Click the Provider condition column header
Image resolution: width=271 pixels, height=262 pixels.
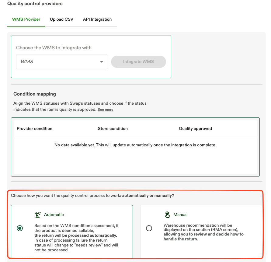34,128
